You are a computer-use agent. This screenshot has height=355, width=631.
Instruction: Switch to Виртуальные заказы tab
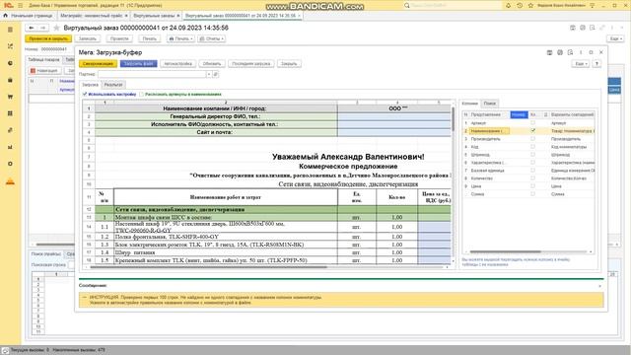pos(156,16)
